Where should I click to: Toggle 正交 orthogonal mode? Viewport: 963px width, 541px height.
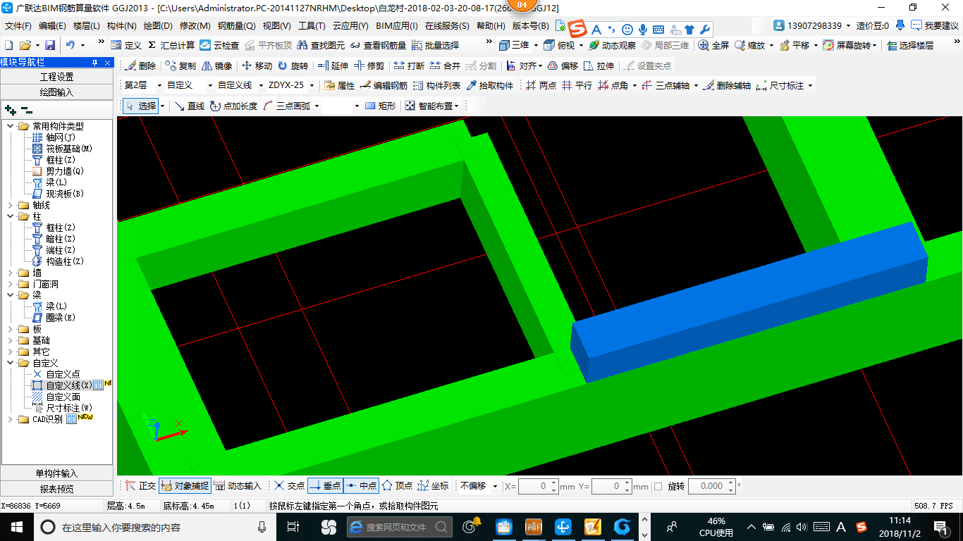140,486
